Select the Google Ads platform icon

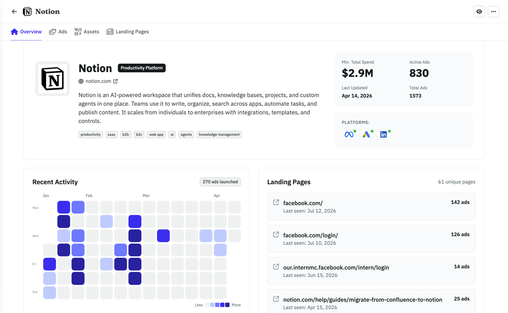367,135
